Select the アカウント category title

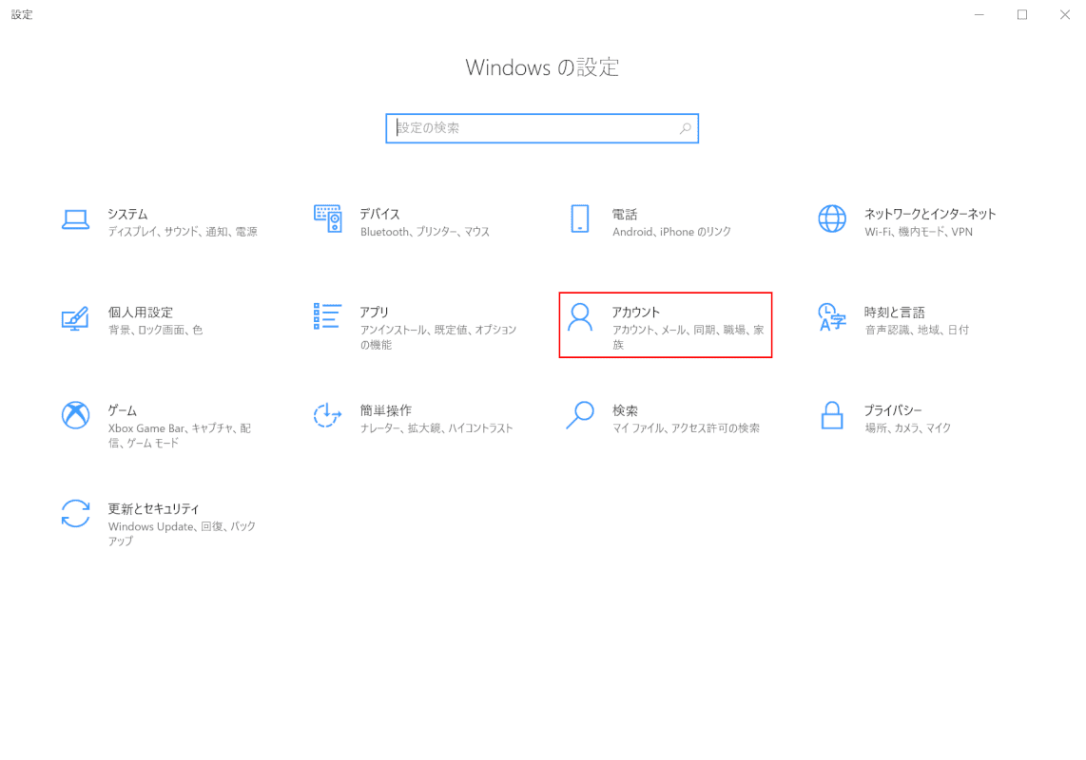tap(636, 313)
